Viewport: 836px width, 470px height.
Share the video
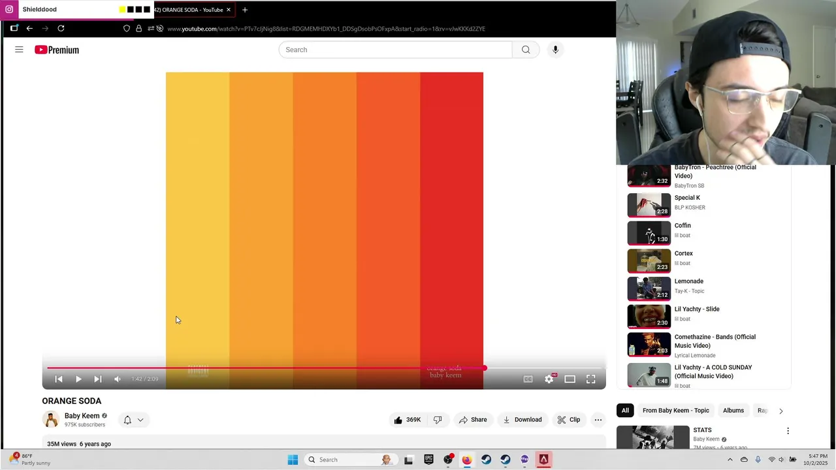(473, 420)
